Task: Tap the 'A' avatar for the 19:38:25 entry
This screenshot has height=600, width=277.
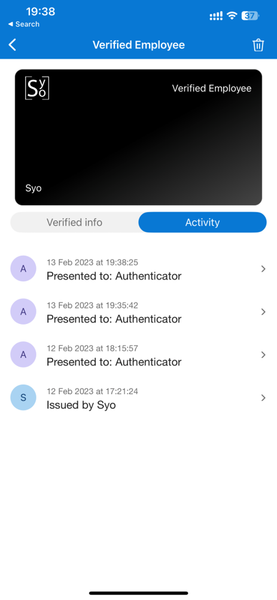Action: click(x=23, y=269)
